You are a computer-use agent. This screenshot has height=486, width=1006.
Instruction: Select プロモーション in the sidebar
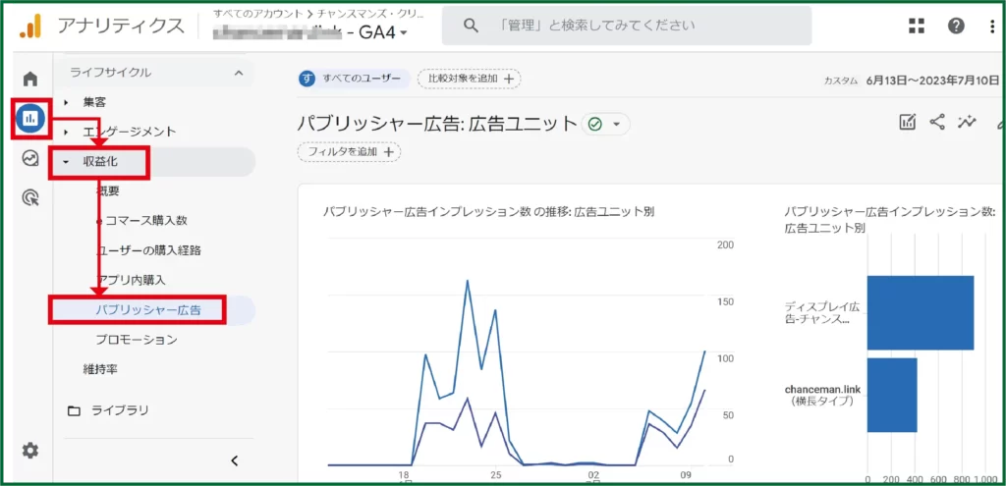[137, 340]
